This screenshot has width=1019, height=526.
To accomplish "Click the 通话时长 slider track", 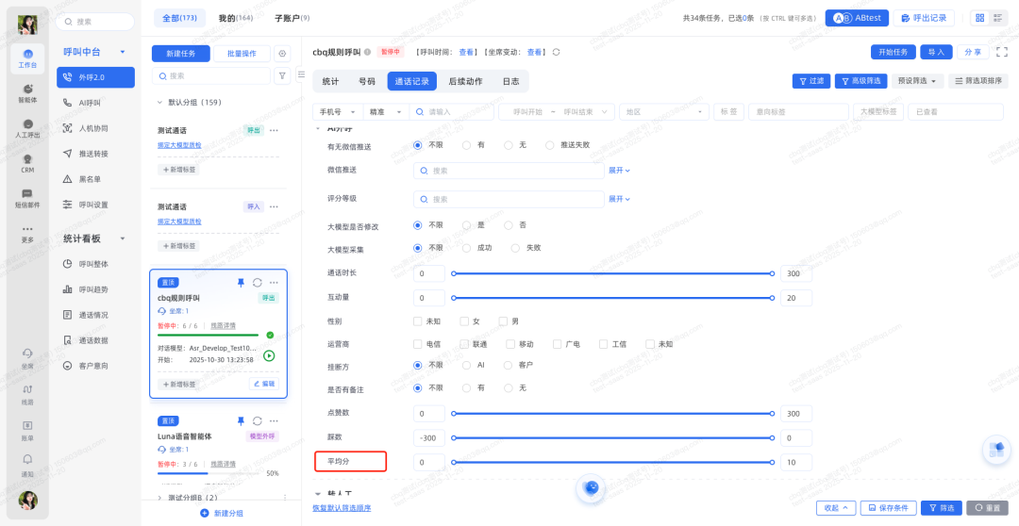I will (615, 273).
